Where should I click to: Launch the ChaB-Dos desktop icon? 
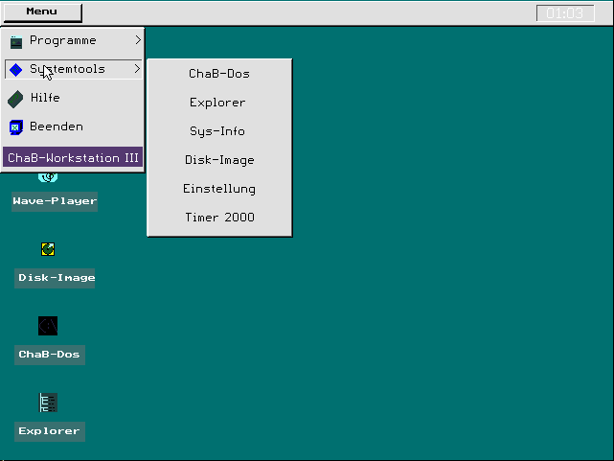pyautogui.click(x=48, y=327)
